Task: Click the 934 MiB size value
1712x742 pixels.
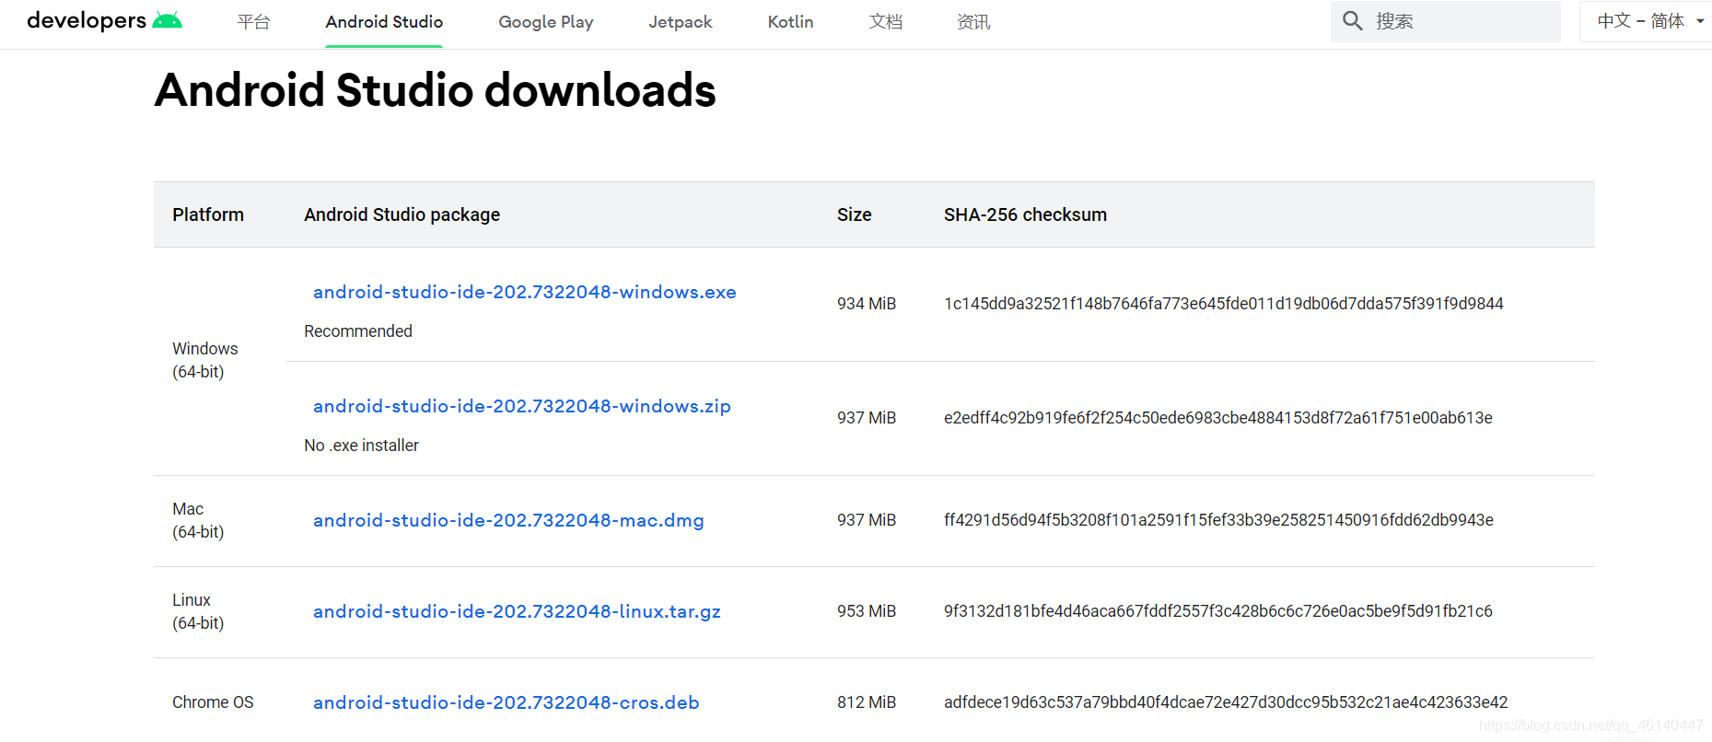Action: pyautogui.click(x=867, y=304)
